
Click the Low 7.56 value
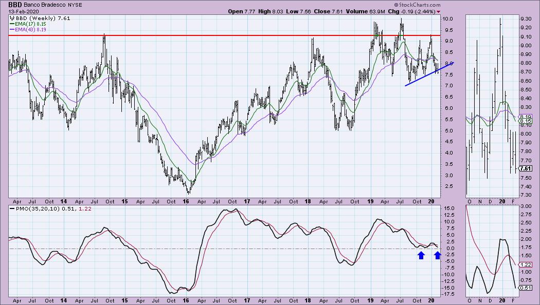coord(298,11)
